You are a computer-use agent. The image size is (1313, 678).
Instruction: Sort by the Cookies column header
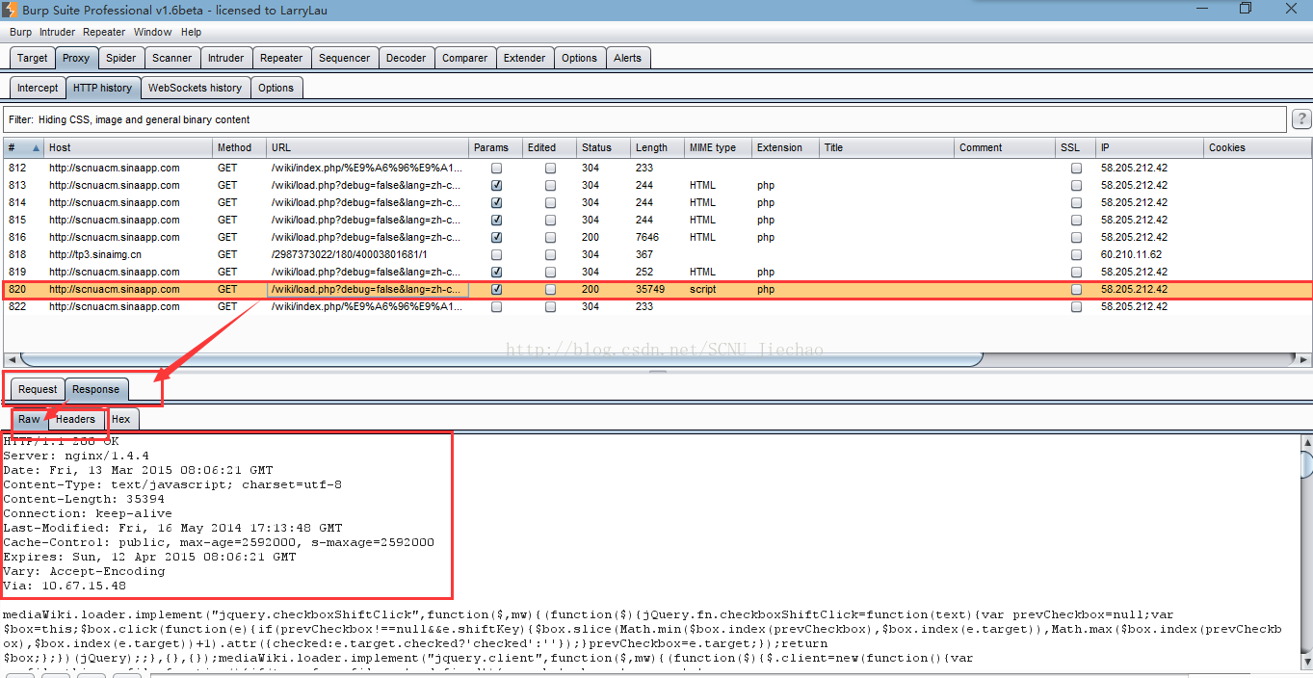pyautogui.click(x=1258, y=147)
